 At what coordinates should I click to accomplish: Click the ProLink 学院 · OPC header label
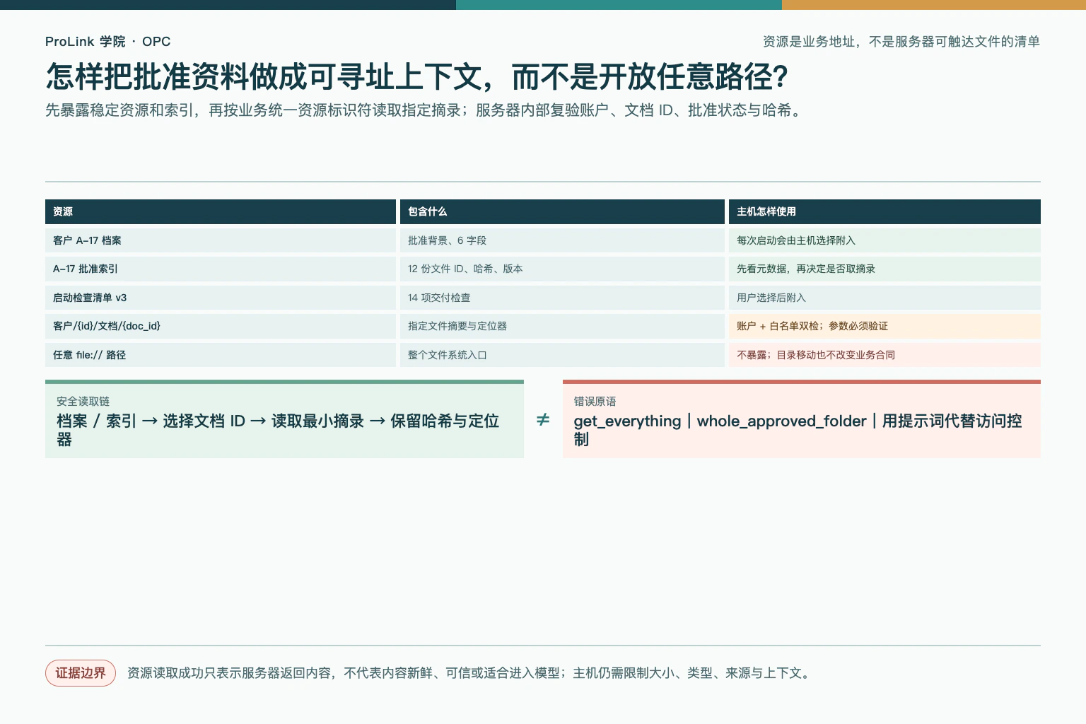point(107,42)
